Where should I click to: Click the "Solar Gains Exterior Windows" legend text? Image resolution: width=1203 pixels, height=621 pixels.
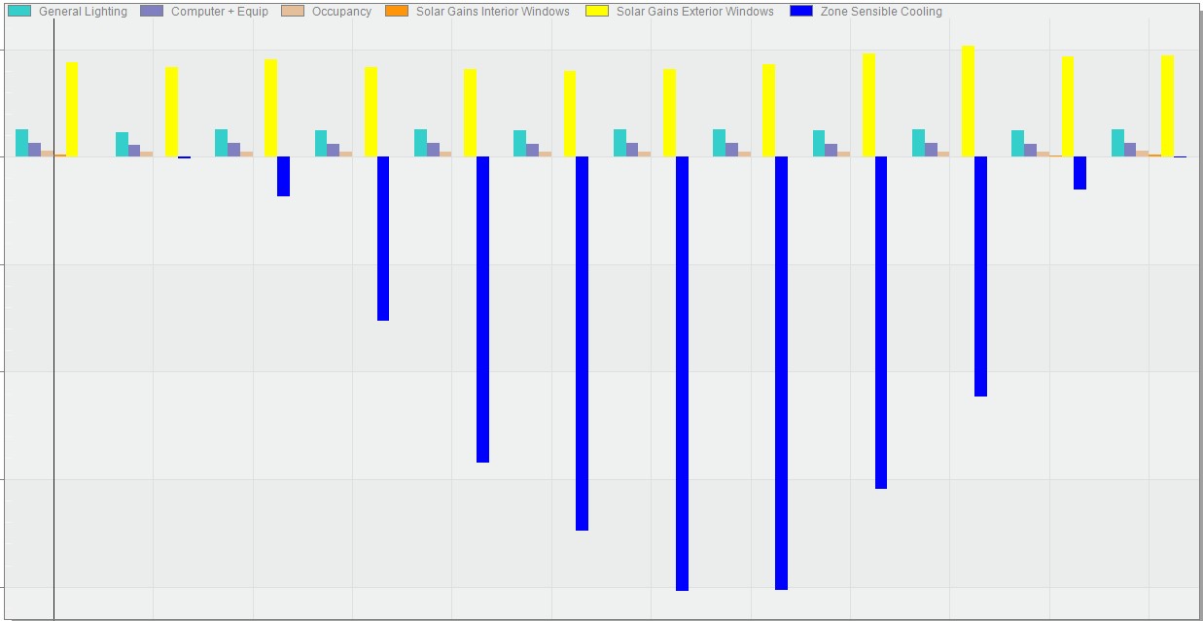pos(695,12)
